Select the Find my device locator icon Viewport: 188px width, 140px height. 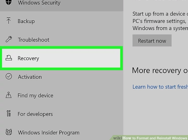[x=9, y=95]
